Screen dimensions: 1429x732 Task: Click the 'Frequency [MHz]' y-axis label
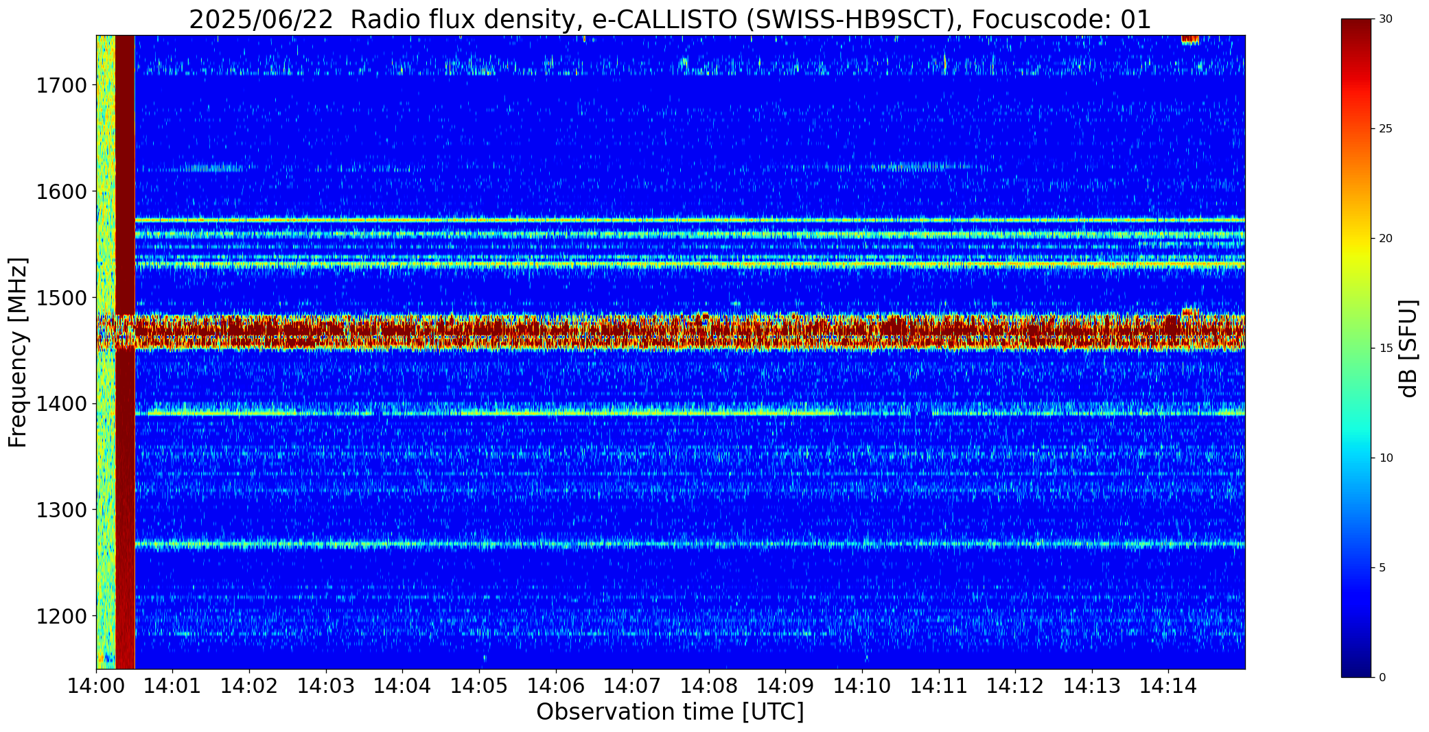click(18, 352)
